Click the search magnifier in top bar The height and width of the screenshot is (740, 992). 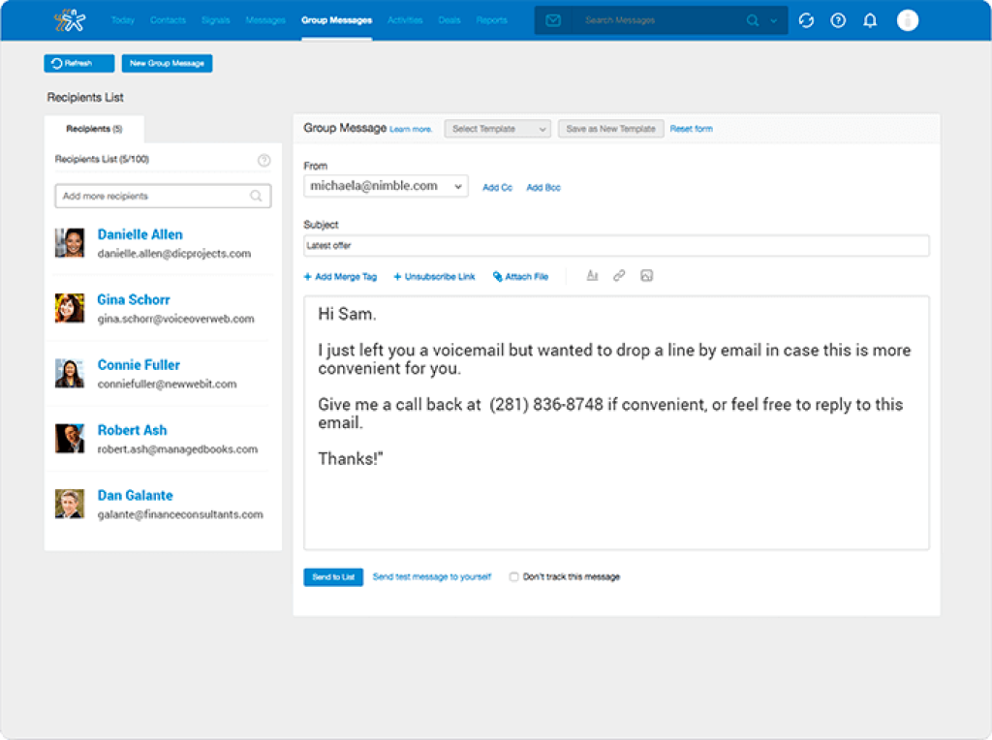pos(752,20)
